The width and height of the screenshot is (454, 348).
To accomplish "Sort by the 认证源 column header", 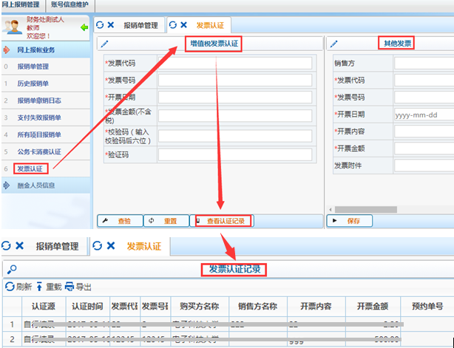I will pos(44,306).
